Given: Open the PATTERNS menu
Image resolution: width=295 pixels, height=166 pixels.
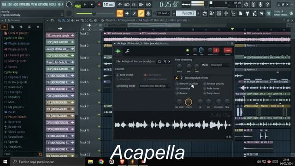Looking at the screenshot, I should pyautogui.click(x=24, y=4).
